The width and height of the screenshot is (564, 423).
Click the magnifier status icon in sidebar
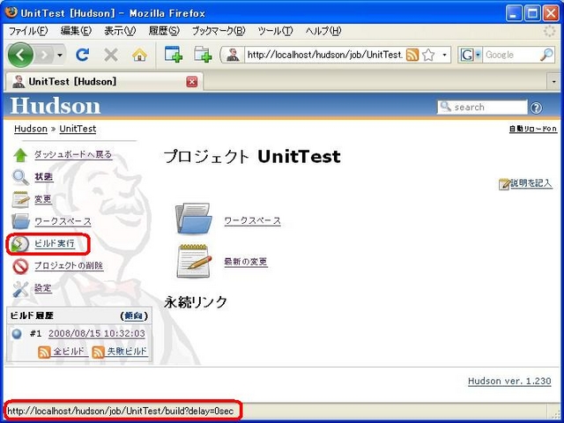click(x=20, y=177)
